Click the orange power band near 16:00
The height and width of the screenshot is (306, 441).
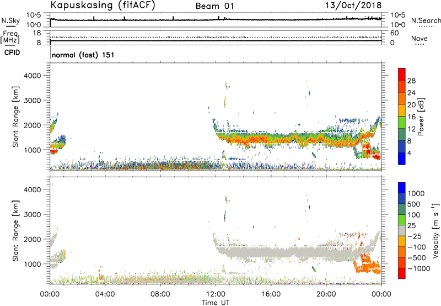coord(270,139)
